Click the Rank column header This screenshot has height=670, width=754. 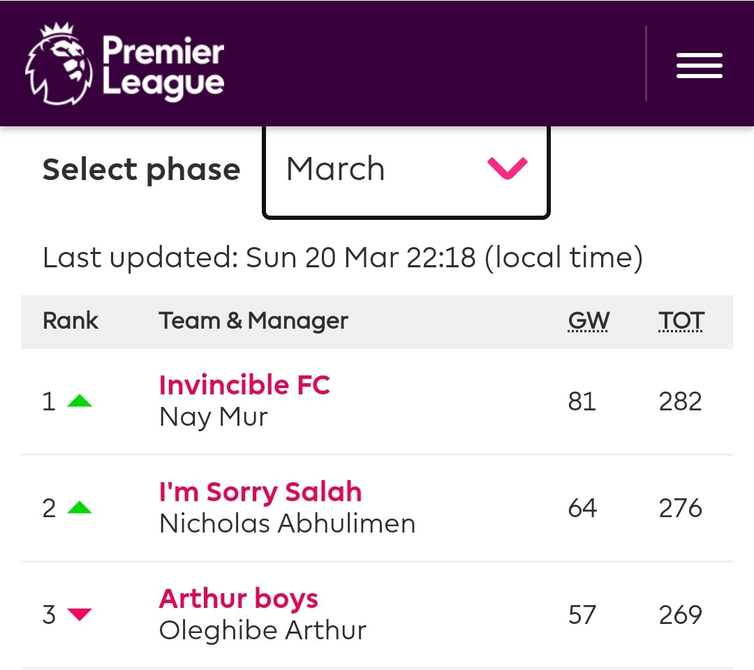[71, 320]
